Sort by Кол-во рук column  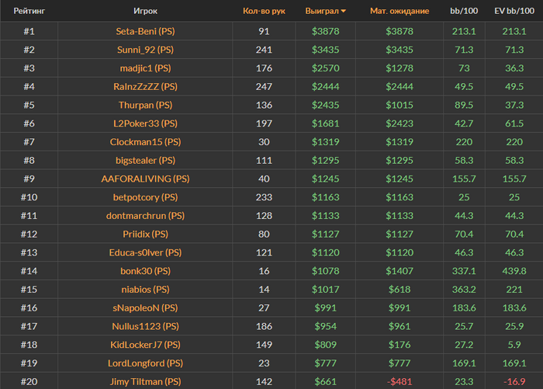[264, 12]
